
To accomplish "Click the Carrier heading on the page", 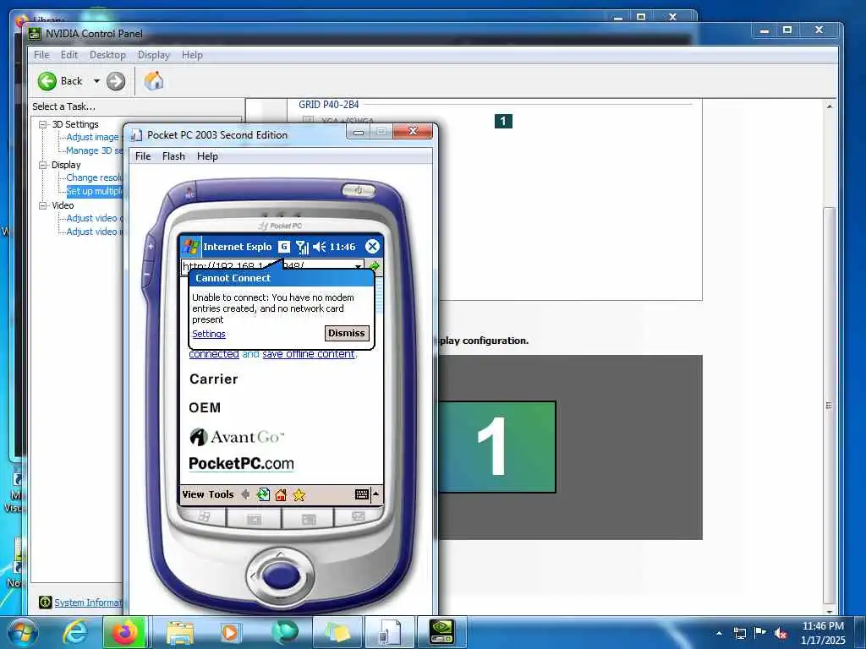I will 214,379.
